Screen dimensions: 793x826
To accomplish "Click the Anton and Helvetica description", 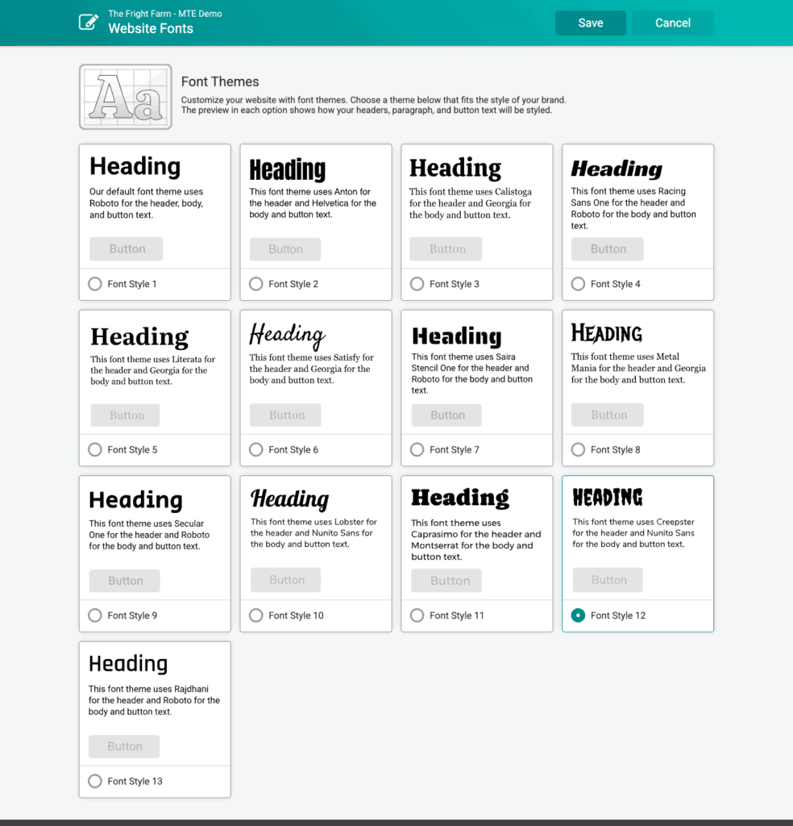I will pyautogui.click(x=313, y=202).
